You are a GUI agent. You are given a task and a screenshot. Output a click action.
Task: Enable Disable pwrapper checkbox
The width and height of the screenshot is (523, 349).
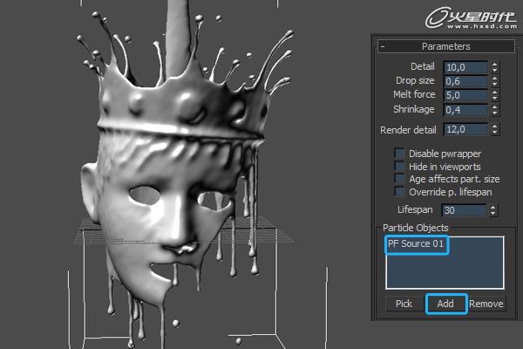pos(400,154)
